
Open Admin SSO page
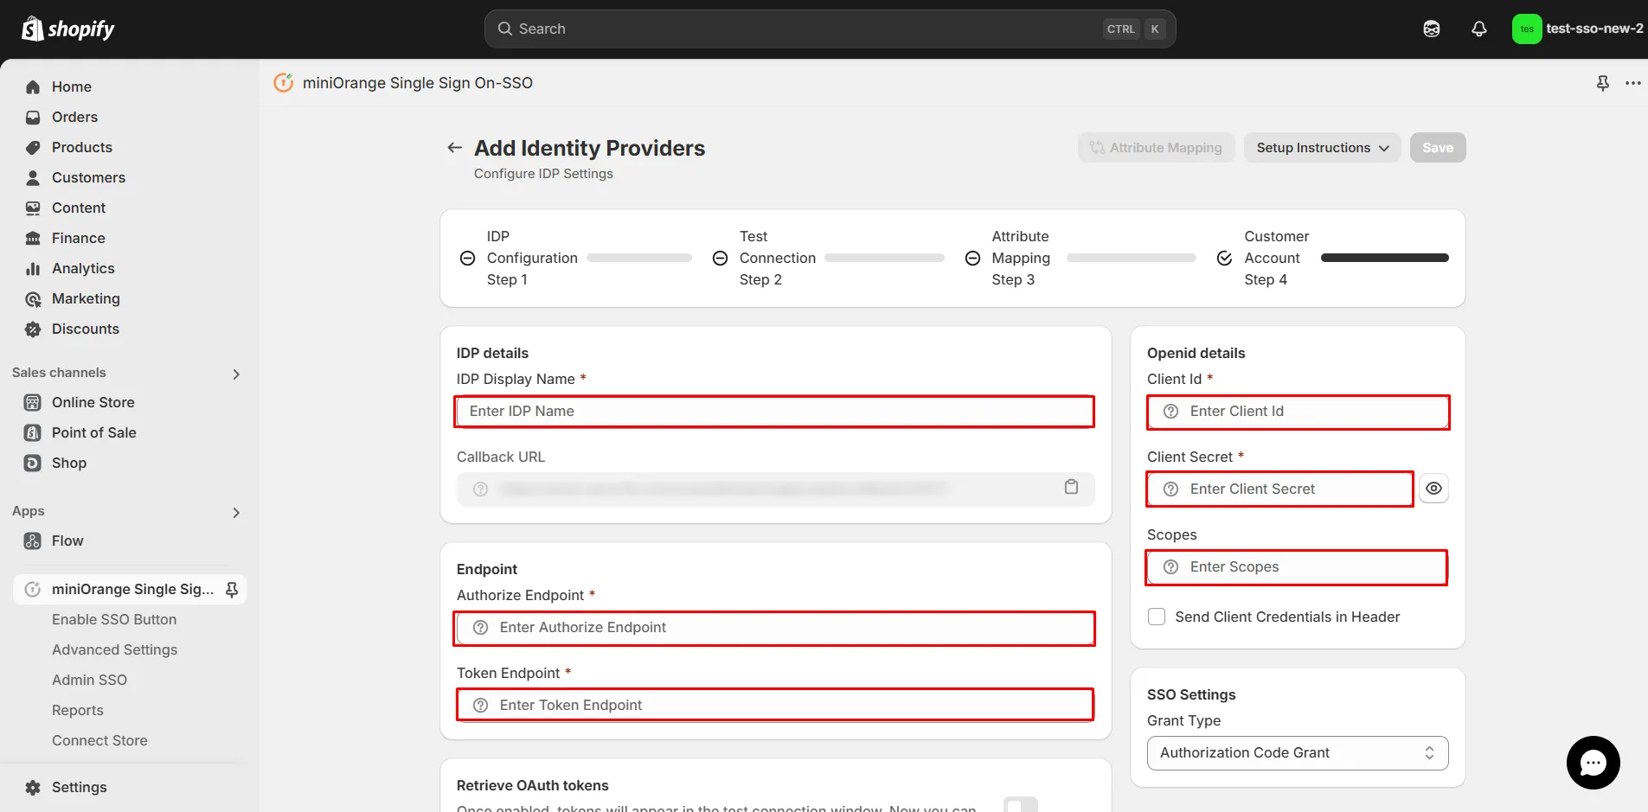[89, 680]
